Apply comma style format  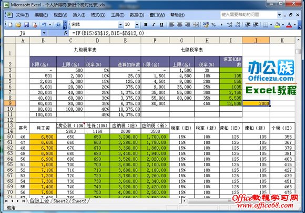[221, 25]
